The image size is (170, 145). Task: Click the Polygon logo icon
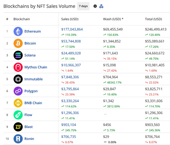click(x=18, y=91)
